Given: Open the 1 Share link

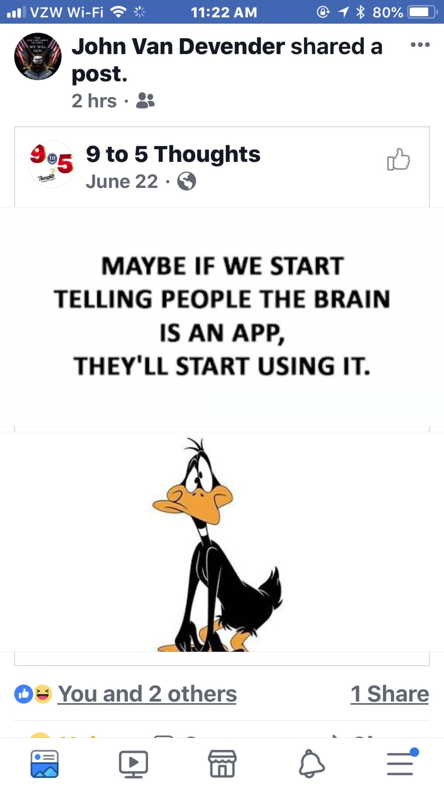Looking at the screenshot, I should click(390, 694).
